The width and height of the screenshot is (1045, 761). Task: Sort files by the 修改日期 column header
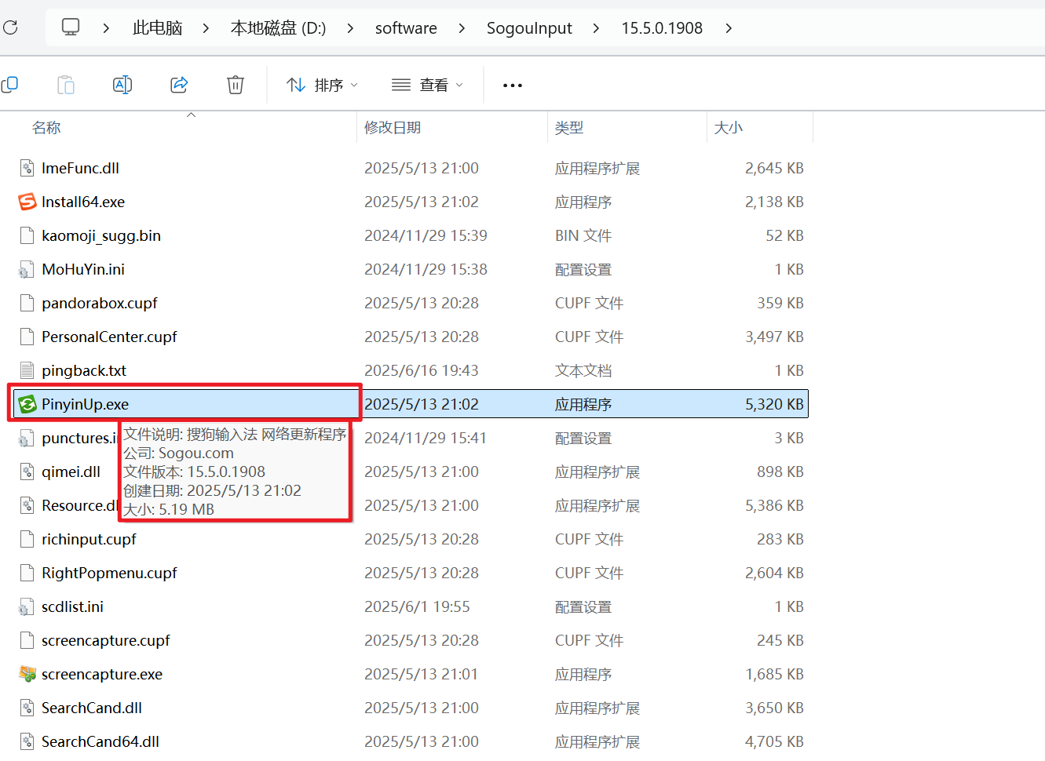coord(393,128)
